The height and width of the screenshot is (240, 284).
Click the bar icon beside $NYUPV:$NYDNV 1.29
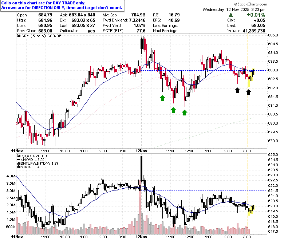[x=19, y=164]
